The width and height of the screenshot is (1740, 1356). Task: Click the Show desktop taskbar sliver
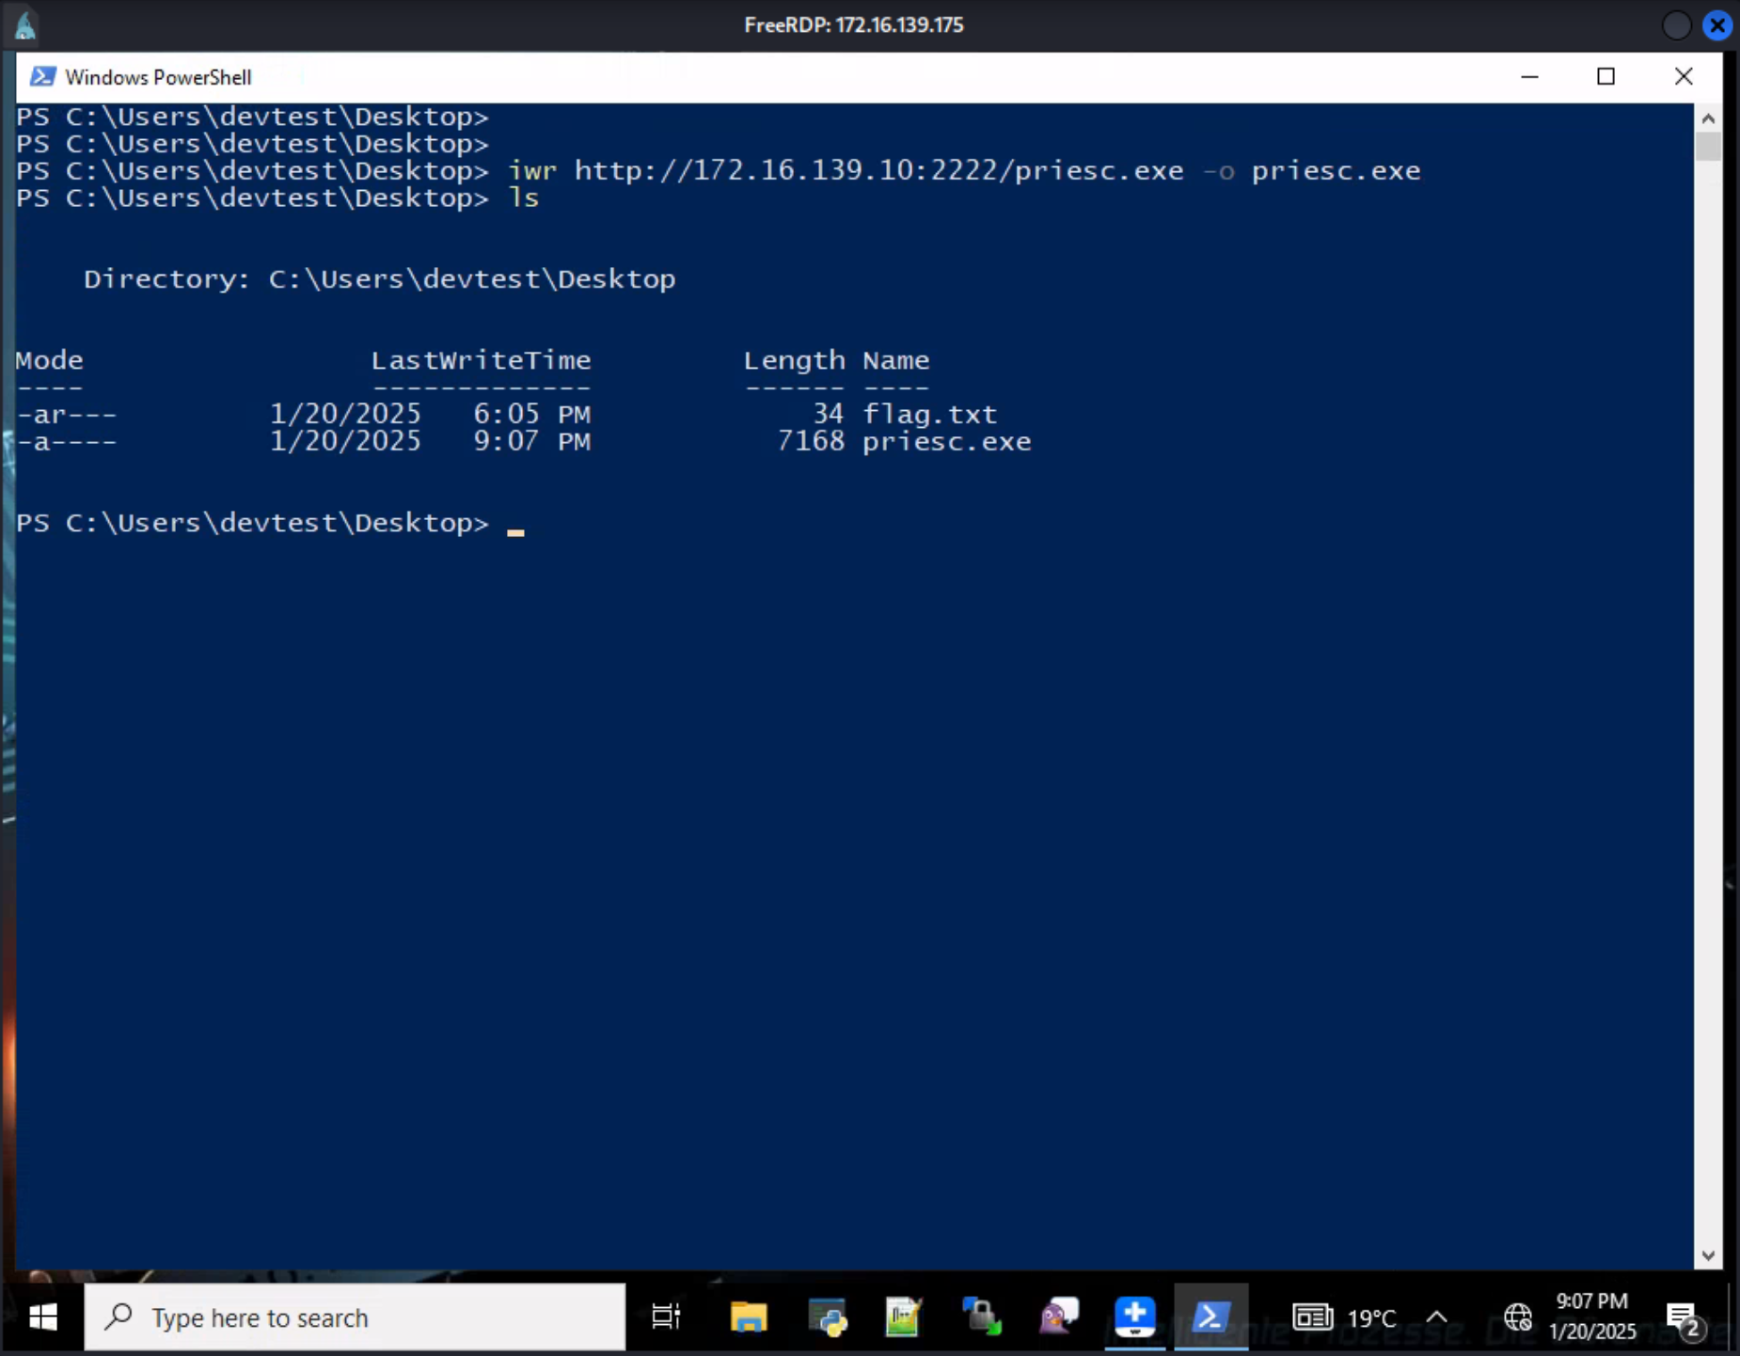(1733, 1317)
